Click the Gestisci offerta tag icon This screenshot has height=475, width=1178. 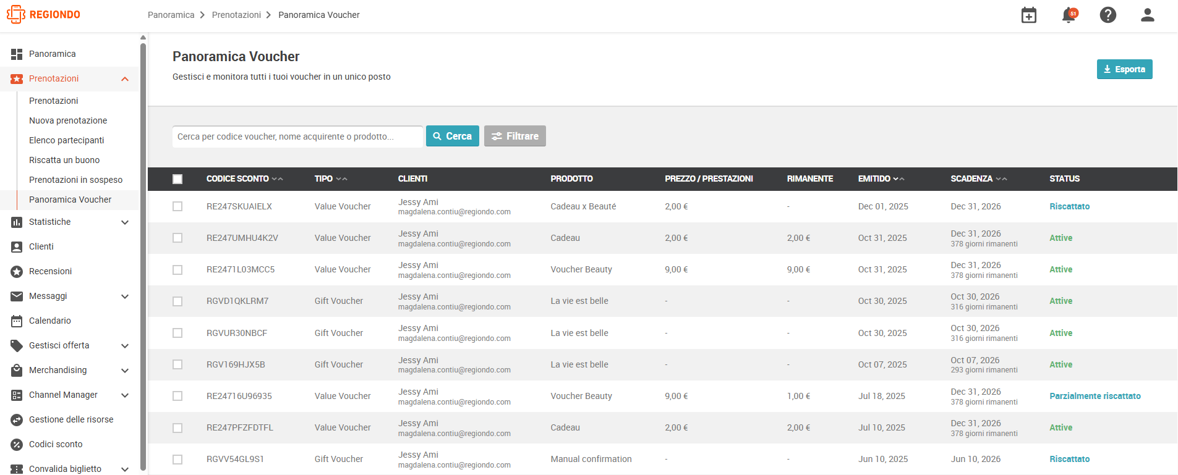17,346
